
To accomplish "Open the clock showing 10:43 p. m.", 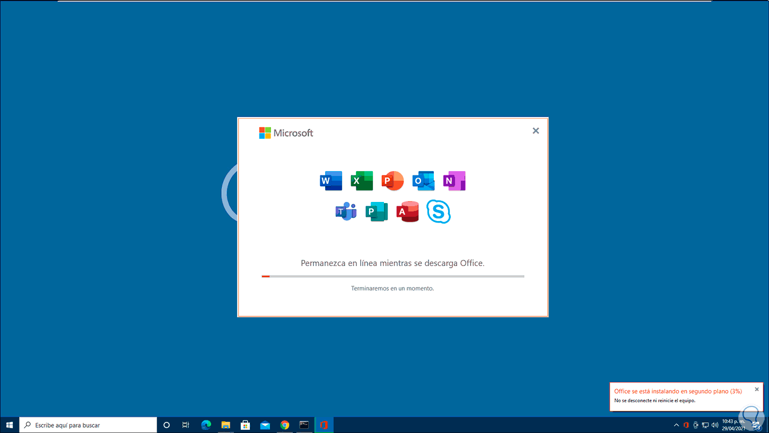I will [733, 425].
